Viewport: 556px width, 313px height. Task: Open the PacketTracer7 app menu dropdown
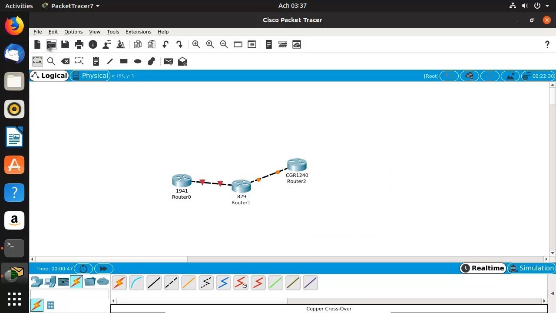[x=71, y=6]
